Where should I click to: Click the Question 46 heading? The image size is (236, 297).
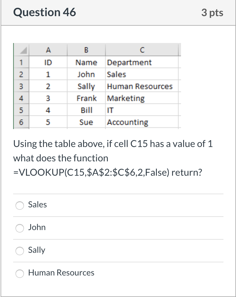point(45,12)
